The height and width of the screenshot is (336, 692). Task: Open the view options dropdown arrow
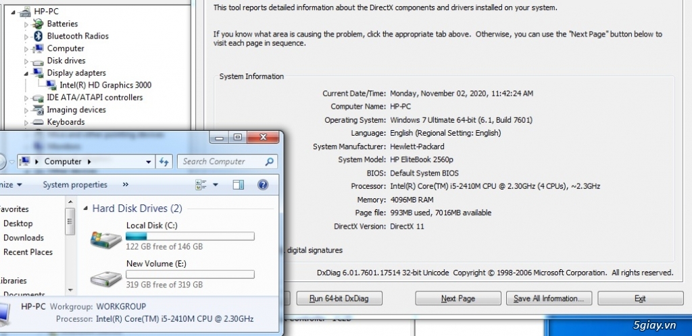click(x=216, y=185)
